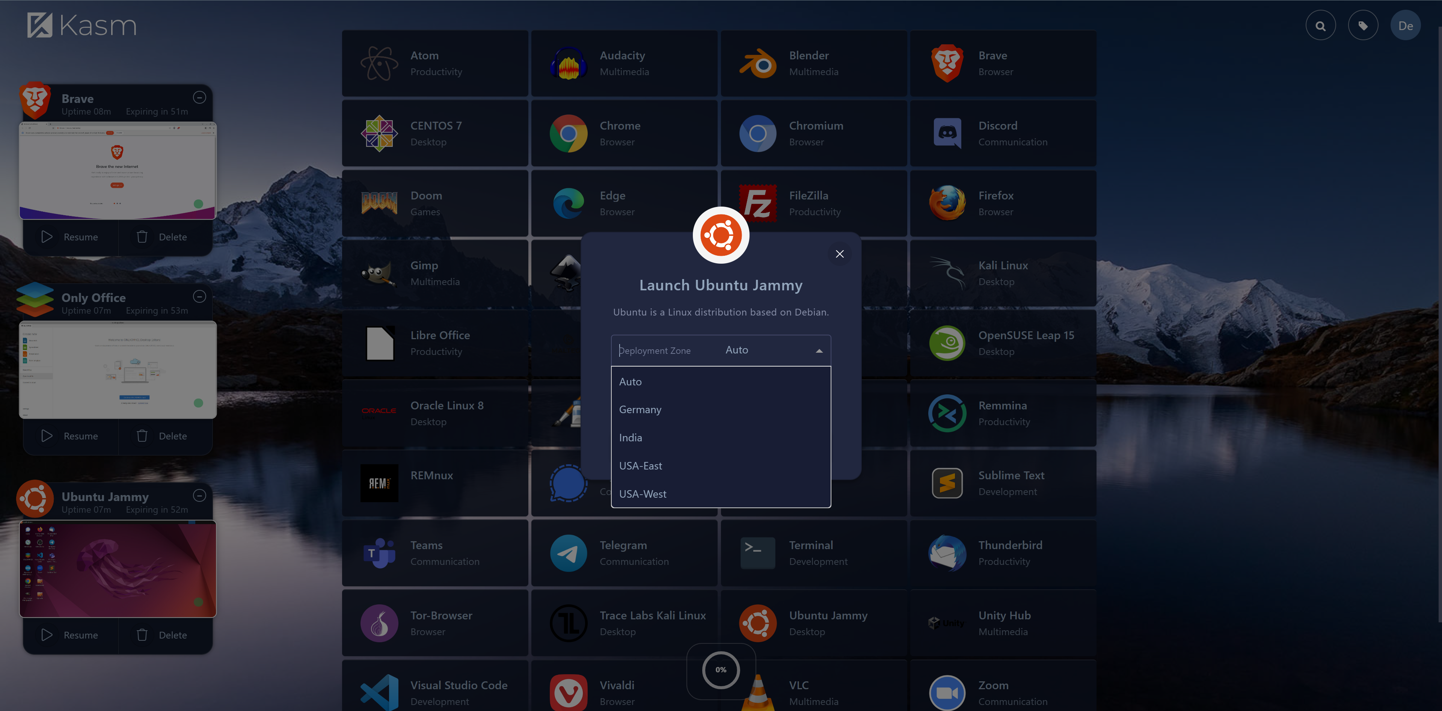1442x711 pixels.
Task: Launch the Trace Labs Kali Linux icon
Action: coord(569,623)
